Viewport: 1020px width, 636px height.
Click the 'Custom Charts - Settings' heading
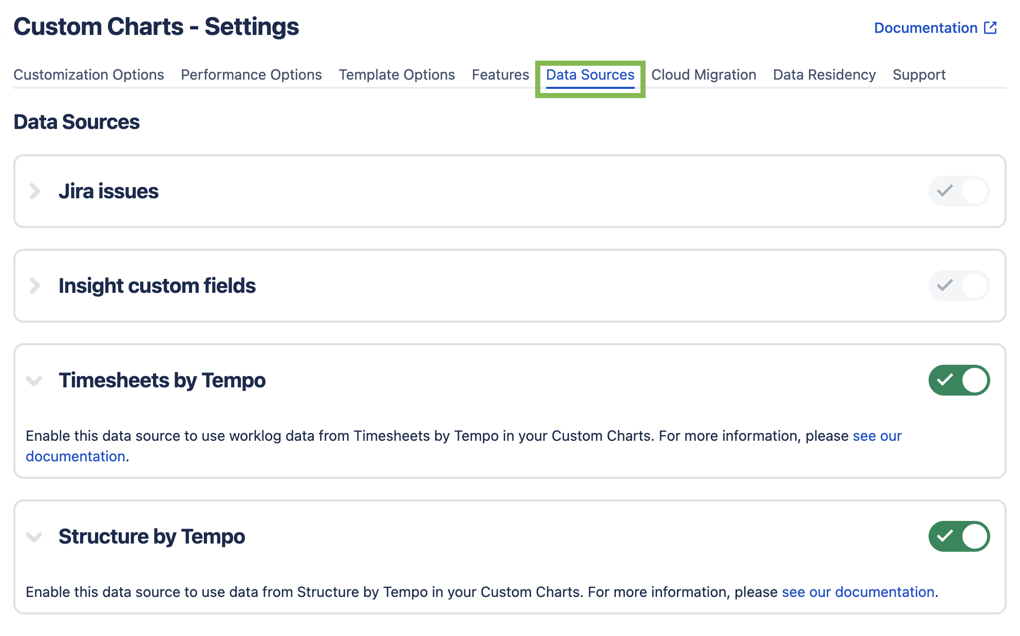(156, 27)
